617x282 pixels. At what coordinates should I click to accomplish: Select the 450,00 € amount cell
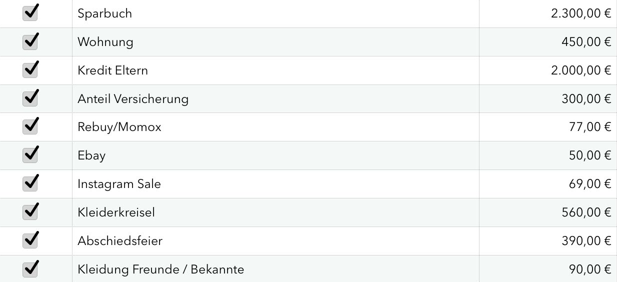click(x=548, y=42)
